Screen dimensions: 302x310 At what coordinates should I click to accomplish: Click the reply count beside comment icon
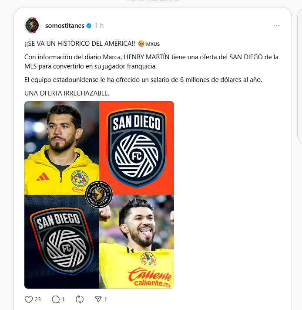pos(63,300)
